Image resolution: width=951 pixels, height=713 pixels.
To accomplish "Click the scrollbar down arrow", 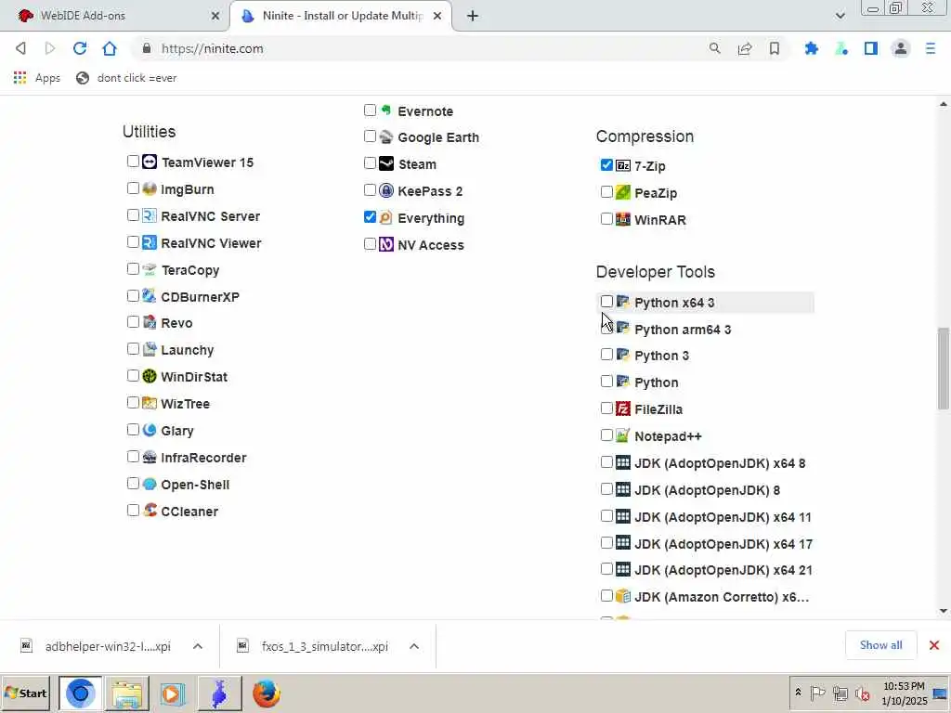I will tap(944, 611).
